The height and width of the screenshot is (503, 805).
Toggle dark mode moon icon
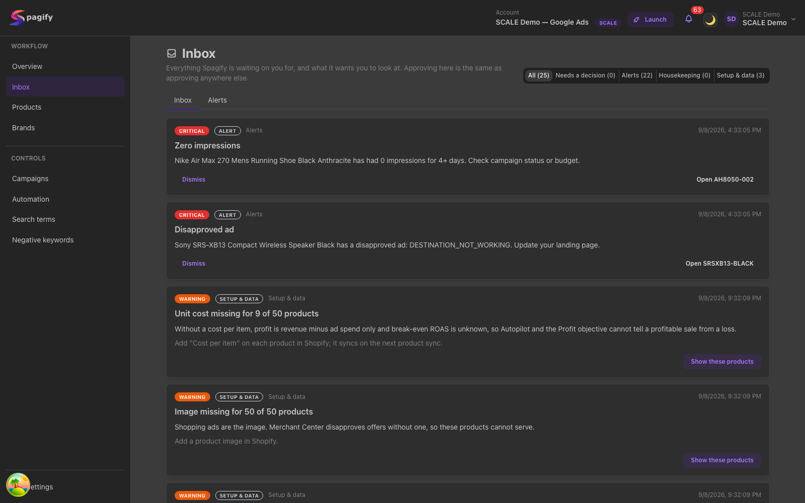coord(710,20)
